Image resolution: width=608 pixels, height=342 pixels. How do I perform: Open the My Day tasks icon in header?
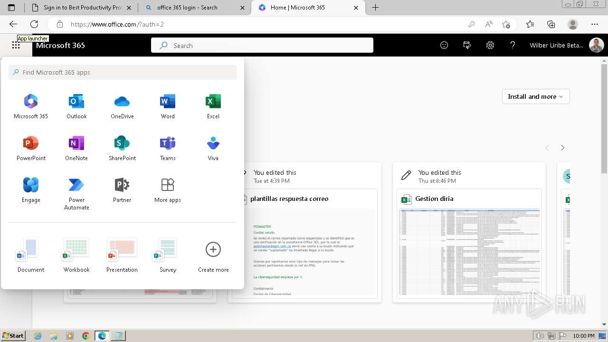coord(467,45)
